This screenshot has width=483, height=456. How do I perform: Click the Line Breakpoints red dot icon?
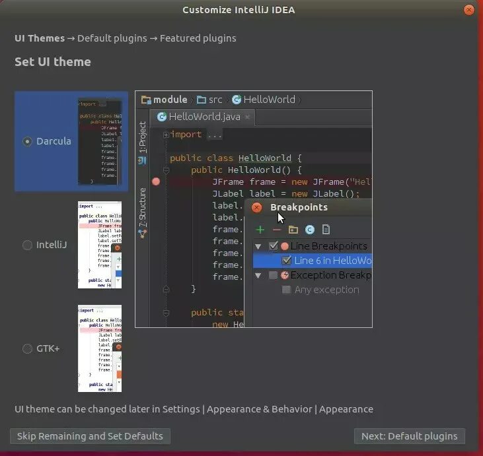285,246
